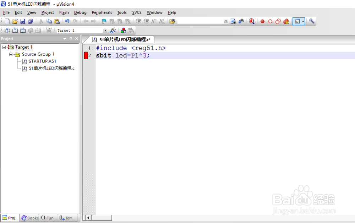Viewport: 355px width, 223px height.
Task: Collapse the Target 1 tree node
Action: (4, 47)
